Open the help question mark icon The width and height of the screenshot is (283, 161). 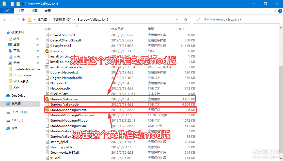[280, 11]
